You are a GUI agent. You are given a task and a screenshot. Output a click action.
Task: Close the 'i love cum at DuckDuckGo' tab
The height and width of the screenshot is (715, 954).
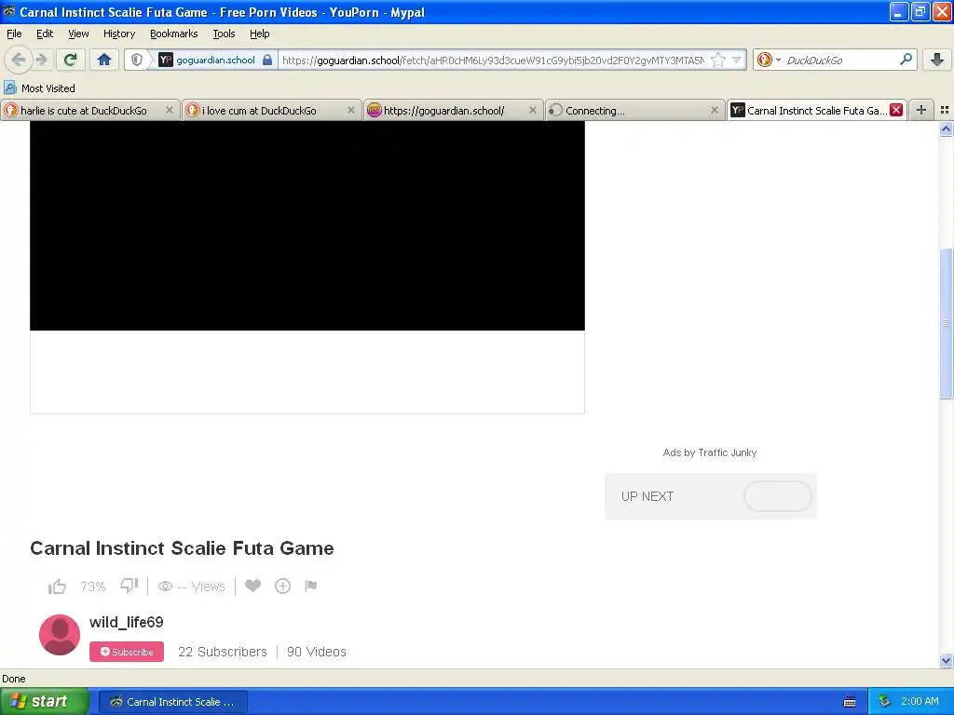coord(351,110)
